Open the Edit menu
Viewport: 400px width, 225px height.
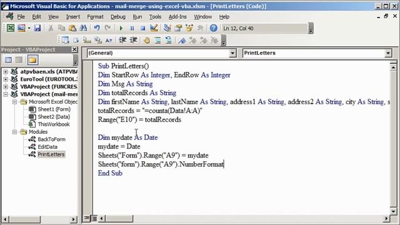36,17
